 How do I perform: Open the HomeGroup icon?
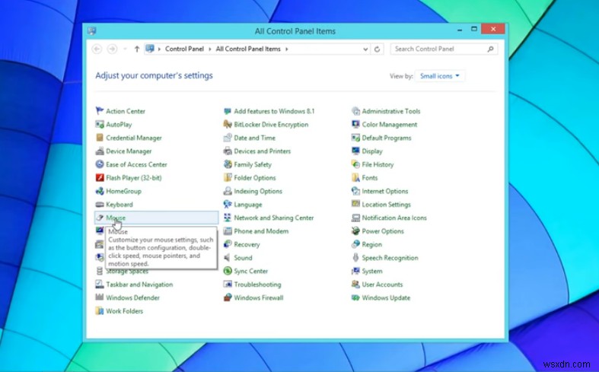(99, 191)
